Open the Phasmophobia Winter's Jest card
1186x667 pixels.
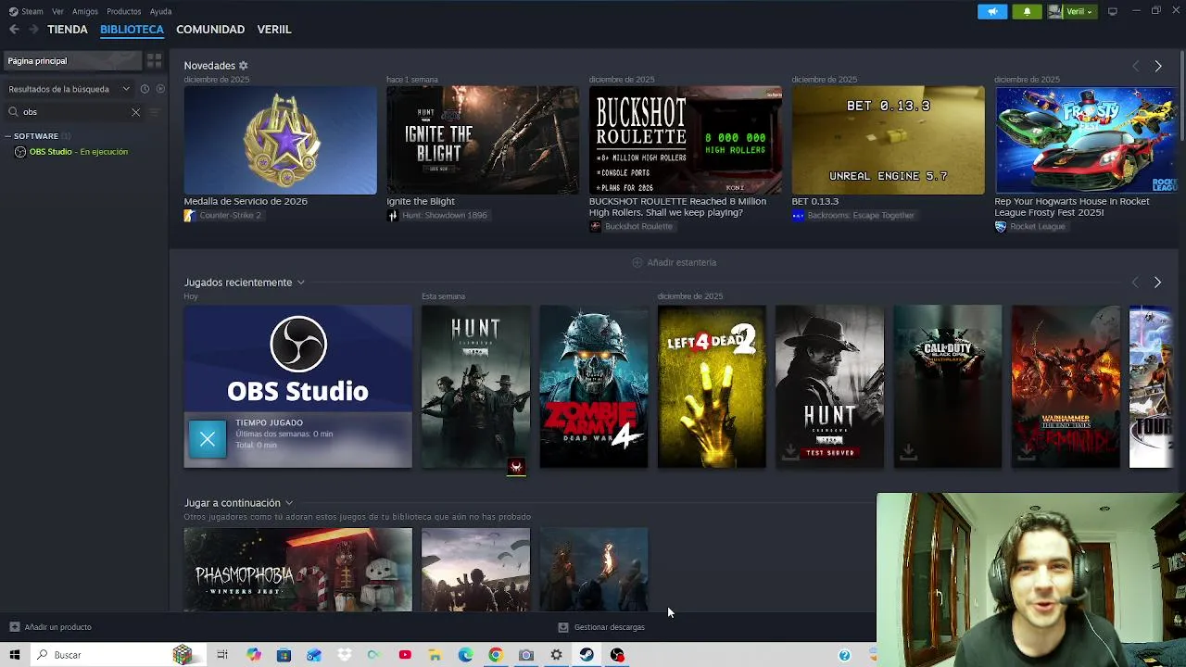[297, 570]
